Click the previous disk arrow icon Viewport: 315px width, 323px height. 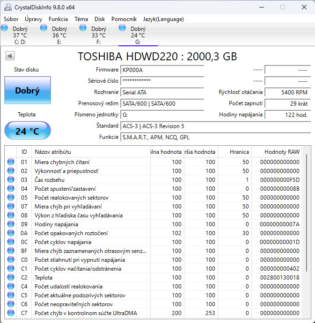click(9, 56)
